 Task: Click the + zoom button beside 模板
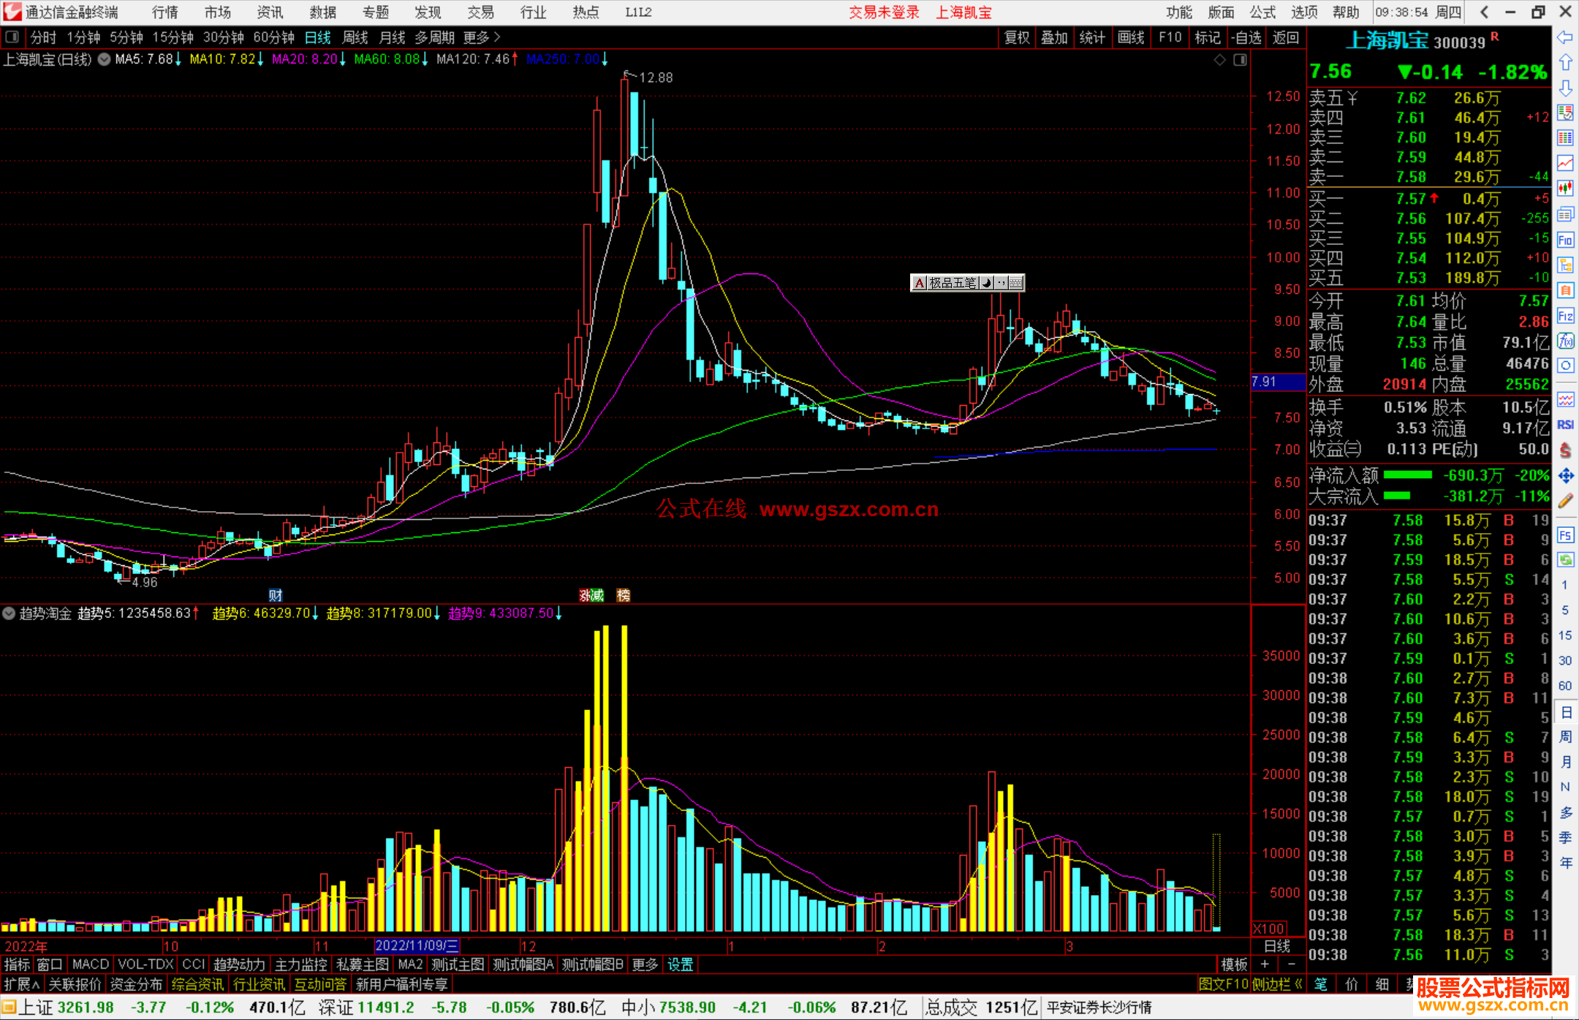tap(1265, 964)
